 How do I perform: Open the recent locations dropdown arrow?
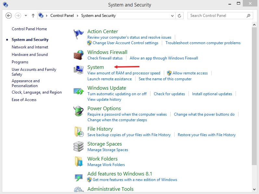click(26, 16)
